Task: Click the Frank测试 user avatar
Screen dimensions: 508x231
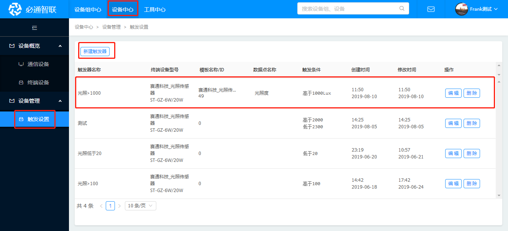Action: tap(461, 9)
